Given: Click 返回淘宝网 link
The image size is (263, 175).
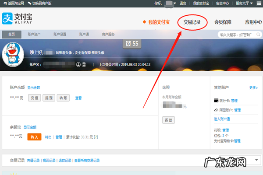Looking at the screenshot, I should (x=16, y=3).
